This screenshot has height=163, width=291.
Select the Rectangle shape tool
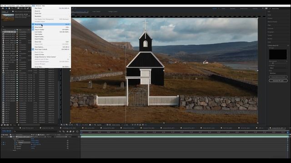pyautogui.click(x=25, y=8)
